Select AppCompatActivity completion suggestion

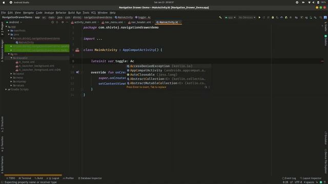point(169,71)
